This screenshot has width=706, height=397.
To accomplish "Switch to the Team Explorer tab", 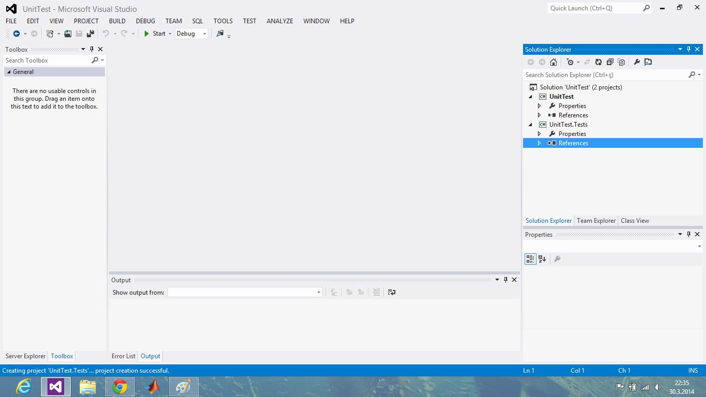I will point(596,221).
